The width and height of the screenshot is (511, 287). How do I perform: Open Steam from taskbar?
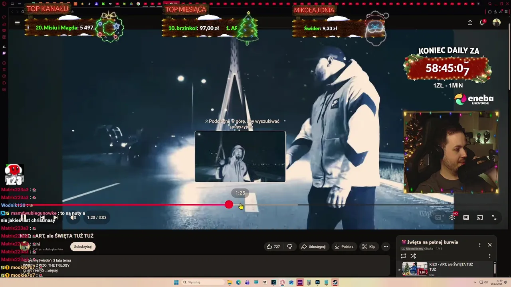pos(335,282)
